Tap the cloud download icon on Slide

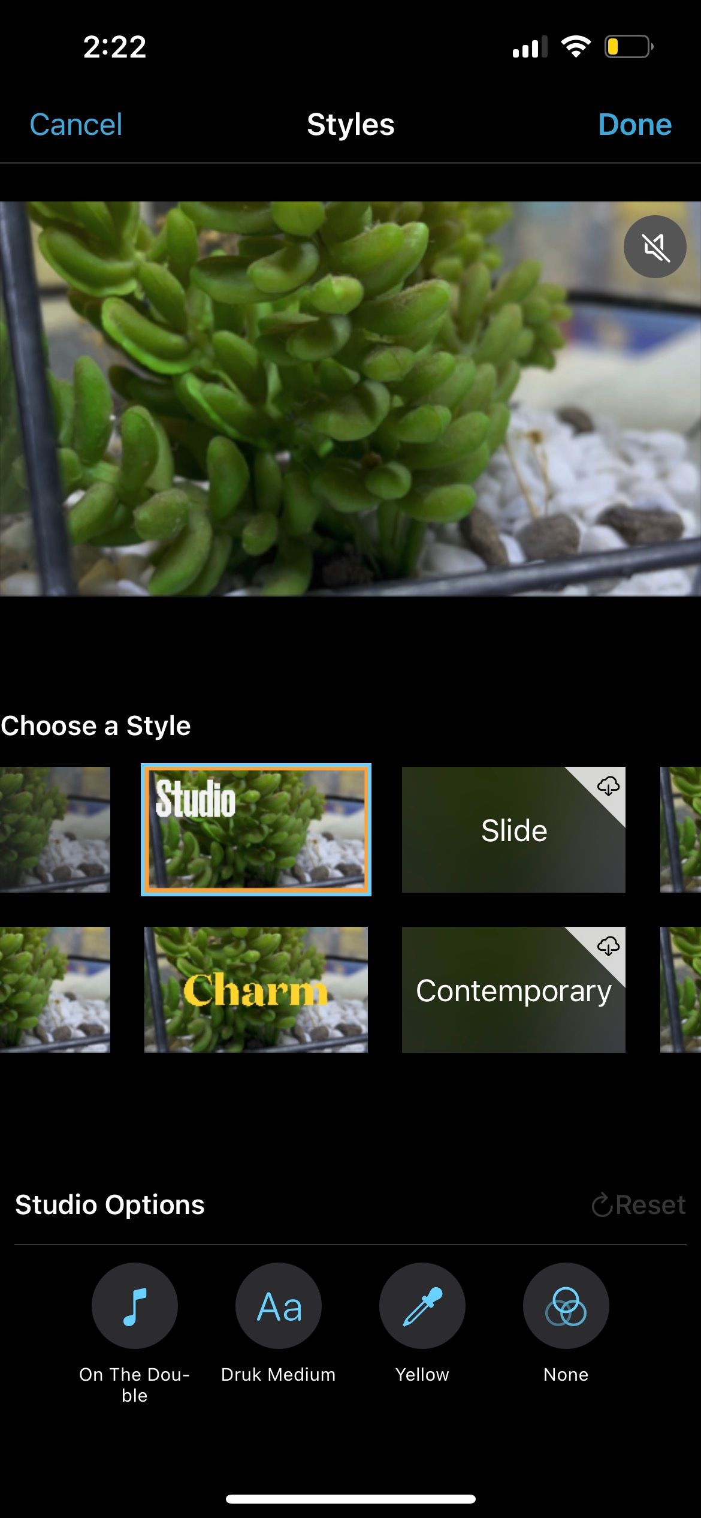tap(608, 785)
